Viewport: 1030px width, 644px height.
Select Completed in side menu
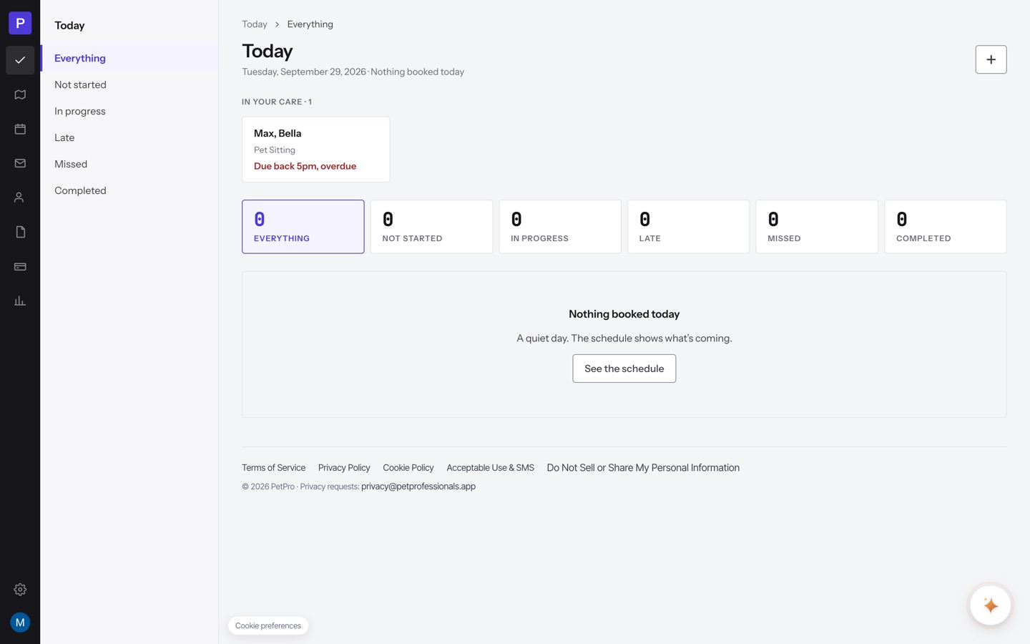coord(129,190)
